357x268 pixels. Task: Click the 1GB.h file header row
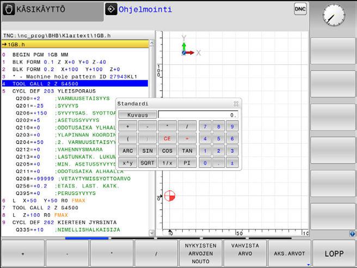coord(75,44)
